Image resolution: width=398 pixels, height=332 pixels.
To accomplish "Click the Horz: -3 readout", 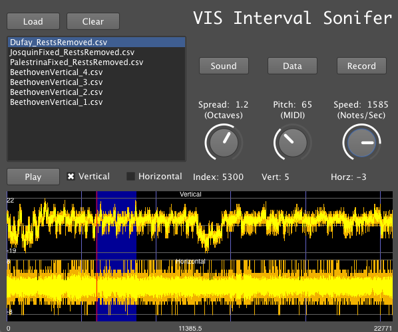I will [x=349, y=177].
